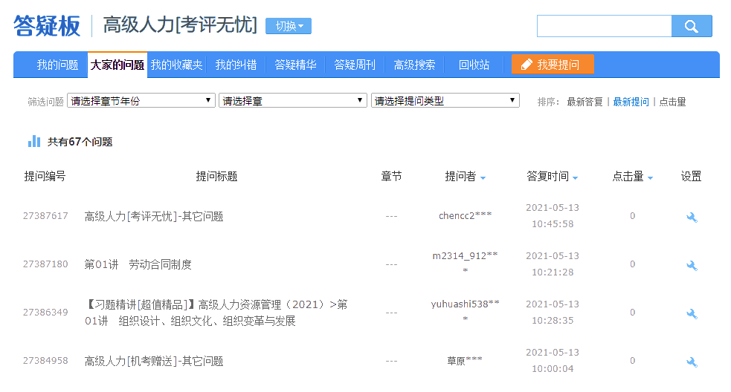Sort by 答复时间 column arrow
The width and height of the screenshot is (731, 392).
click(576, 178)
